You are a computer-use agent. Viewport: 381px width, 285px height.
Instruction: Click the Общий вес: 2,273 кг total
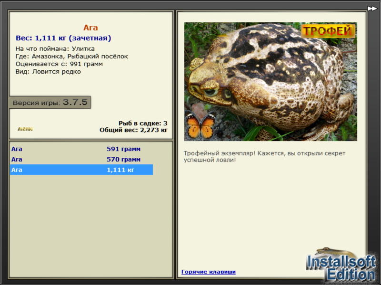tap(133, 130)
